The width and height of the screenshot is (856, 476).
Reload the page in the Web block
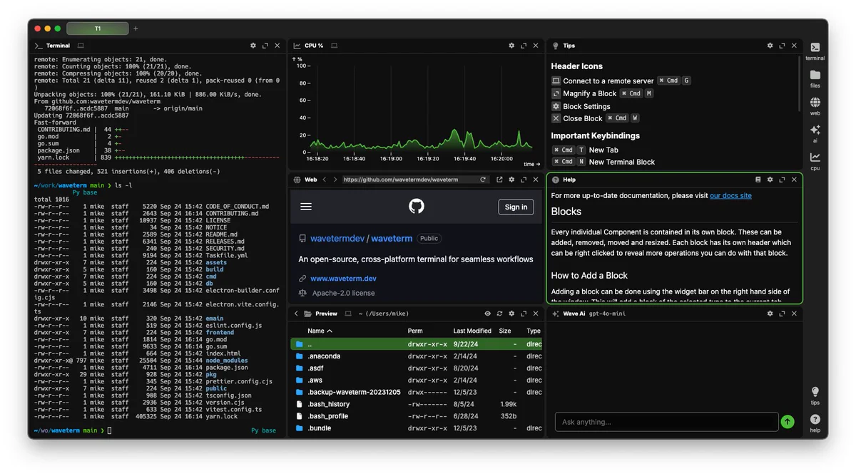pyautogui.click(x=483, y=180)
